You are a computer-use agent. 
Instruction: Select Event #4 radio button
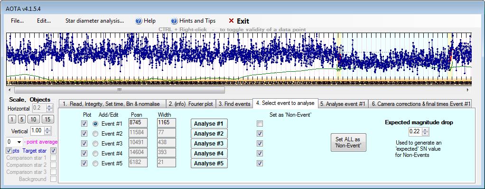pyautogui.click(x=95, y=153)
